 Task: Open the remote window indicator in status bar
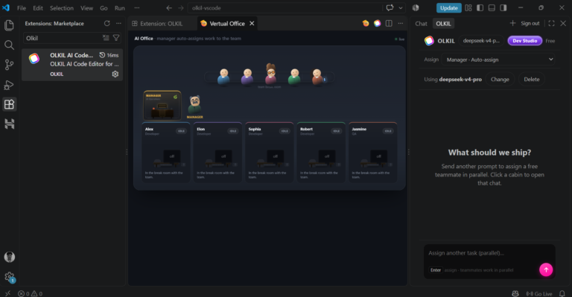pyautogui.click(x=7, y=293)
